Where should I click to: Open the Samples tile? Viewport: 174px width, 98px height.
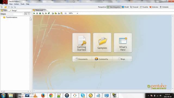(x=102, y=43)
